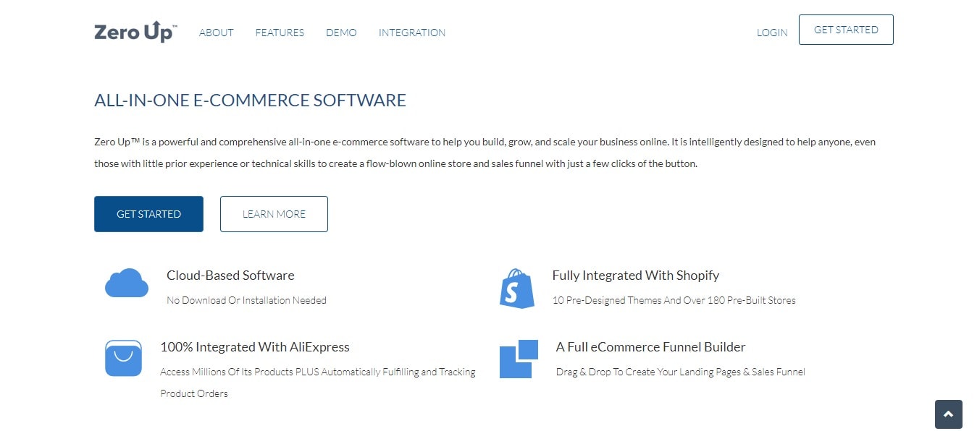Screen dimensions: 977x431
Task: Click the scroll-to-top arrow button
Action: pos(949,414)
